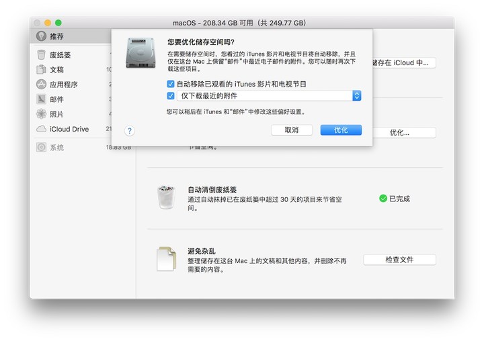
Task: Click the flower icon beside 照片
Action: 42,114
